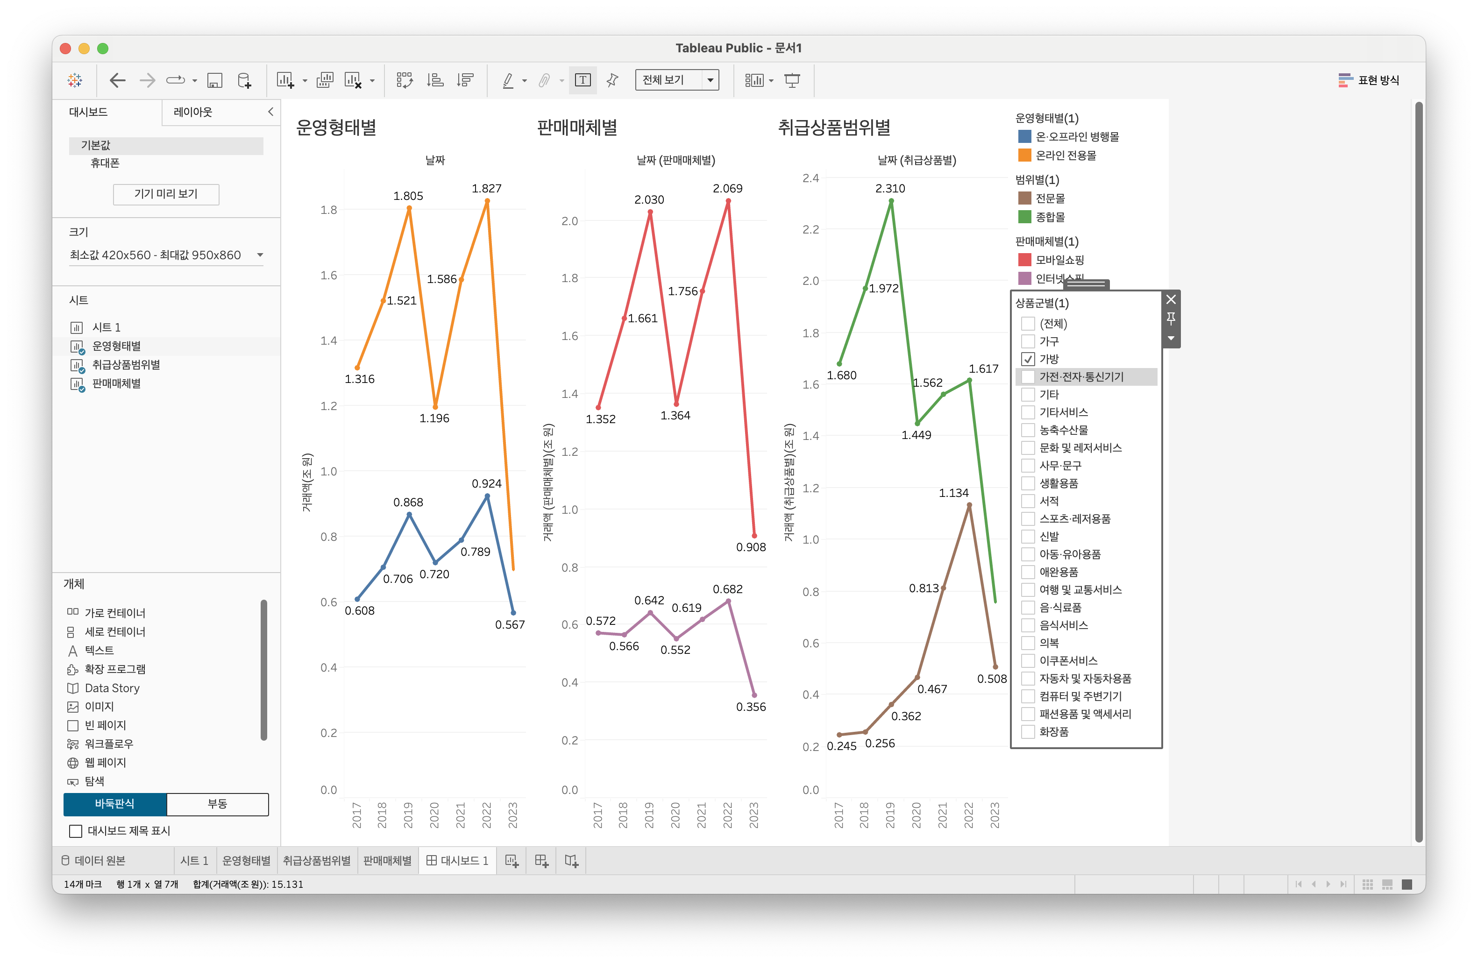
Task: Click the save icon in toolbar
Action: point(215,80)
